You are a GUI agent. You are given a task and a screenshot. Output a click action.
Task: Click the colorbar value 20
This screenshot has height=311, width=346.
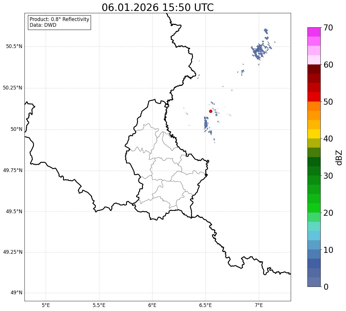point(328,213)
